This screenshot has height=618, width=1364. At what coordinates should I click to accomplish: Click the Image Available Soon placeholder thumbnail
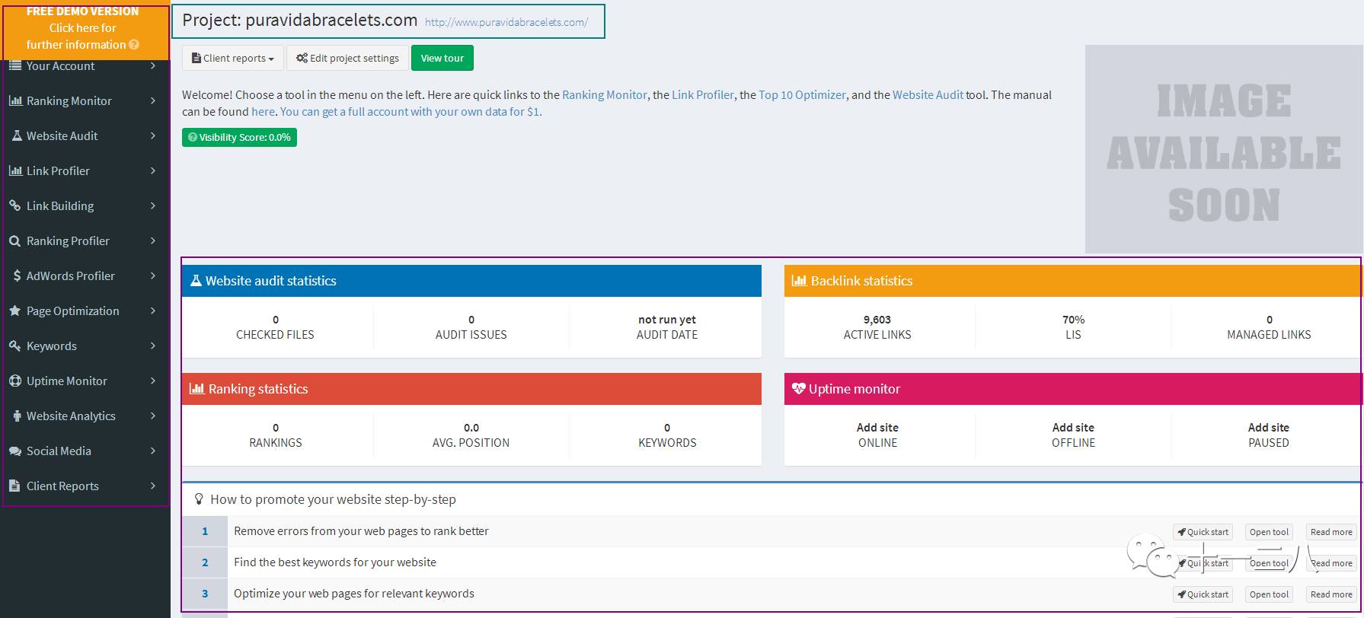tap(1224, 149)
